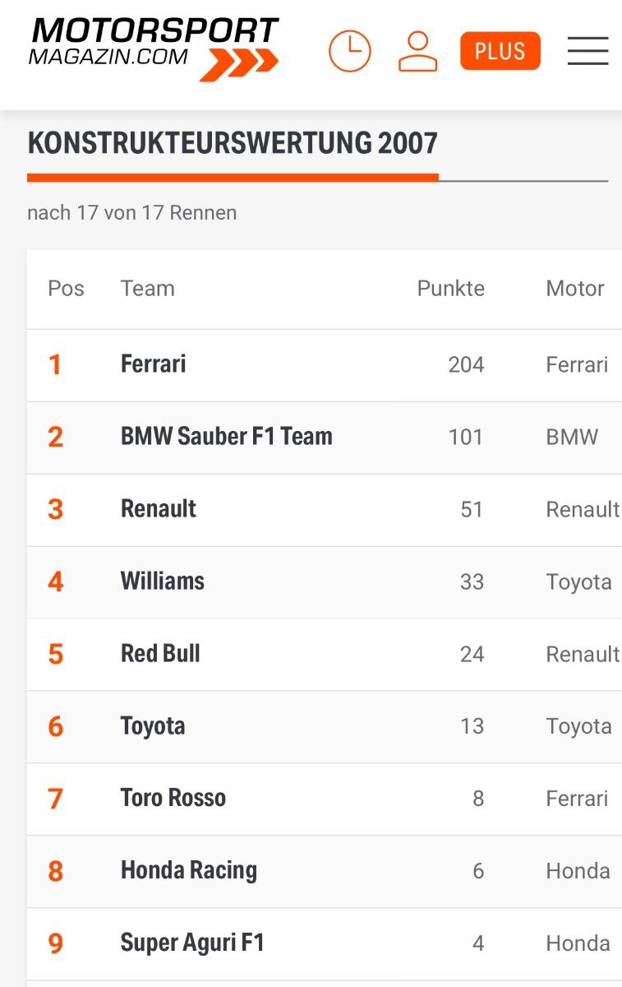Click the Pos column header
The image size is (622, 987).
66,289
